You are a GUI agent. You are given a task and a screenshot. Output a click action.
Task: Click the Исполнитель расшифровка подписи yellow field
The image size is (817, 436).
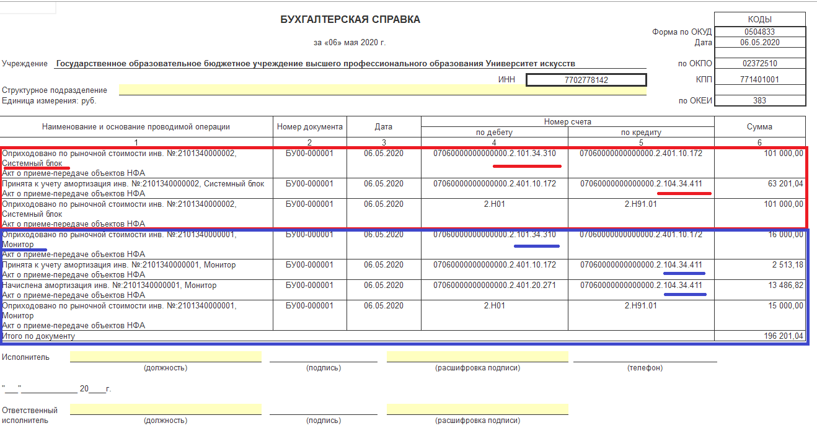477,357
